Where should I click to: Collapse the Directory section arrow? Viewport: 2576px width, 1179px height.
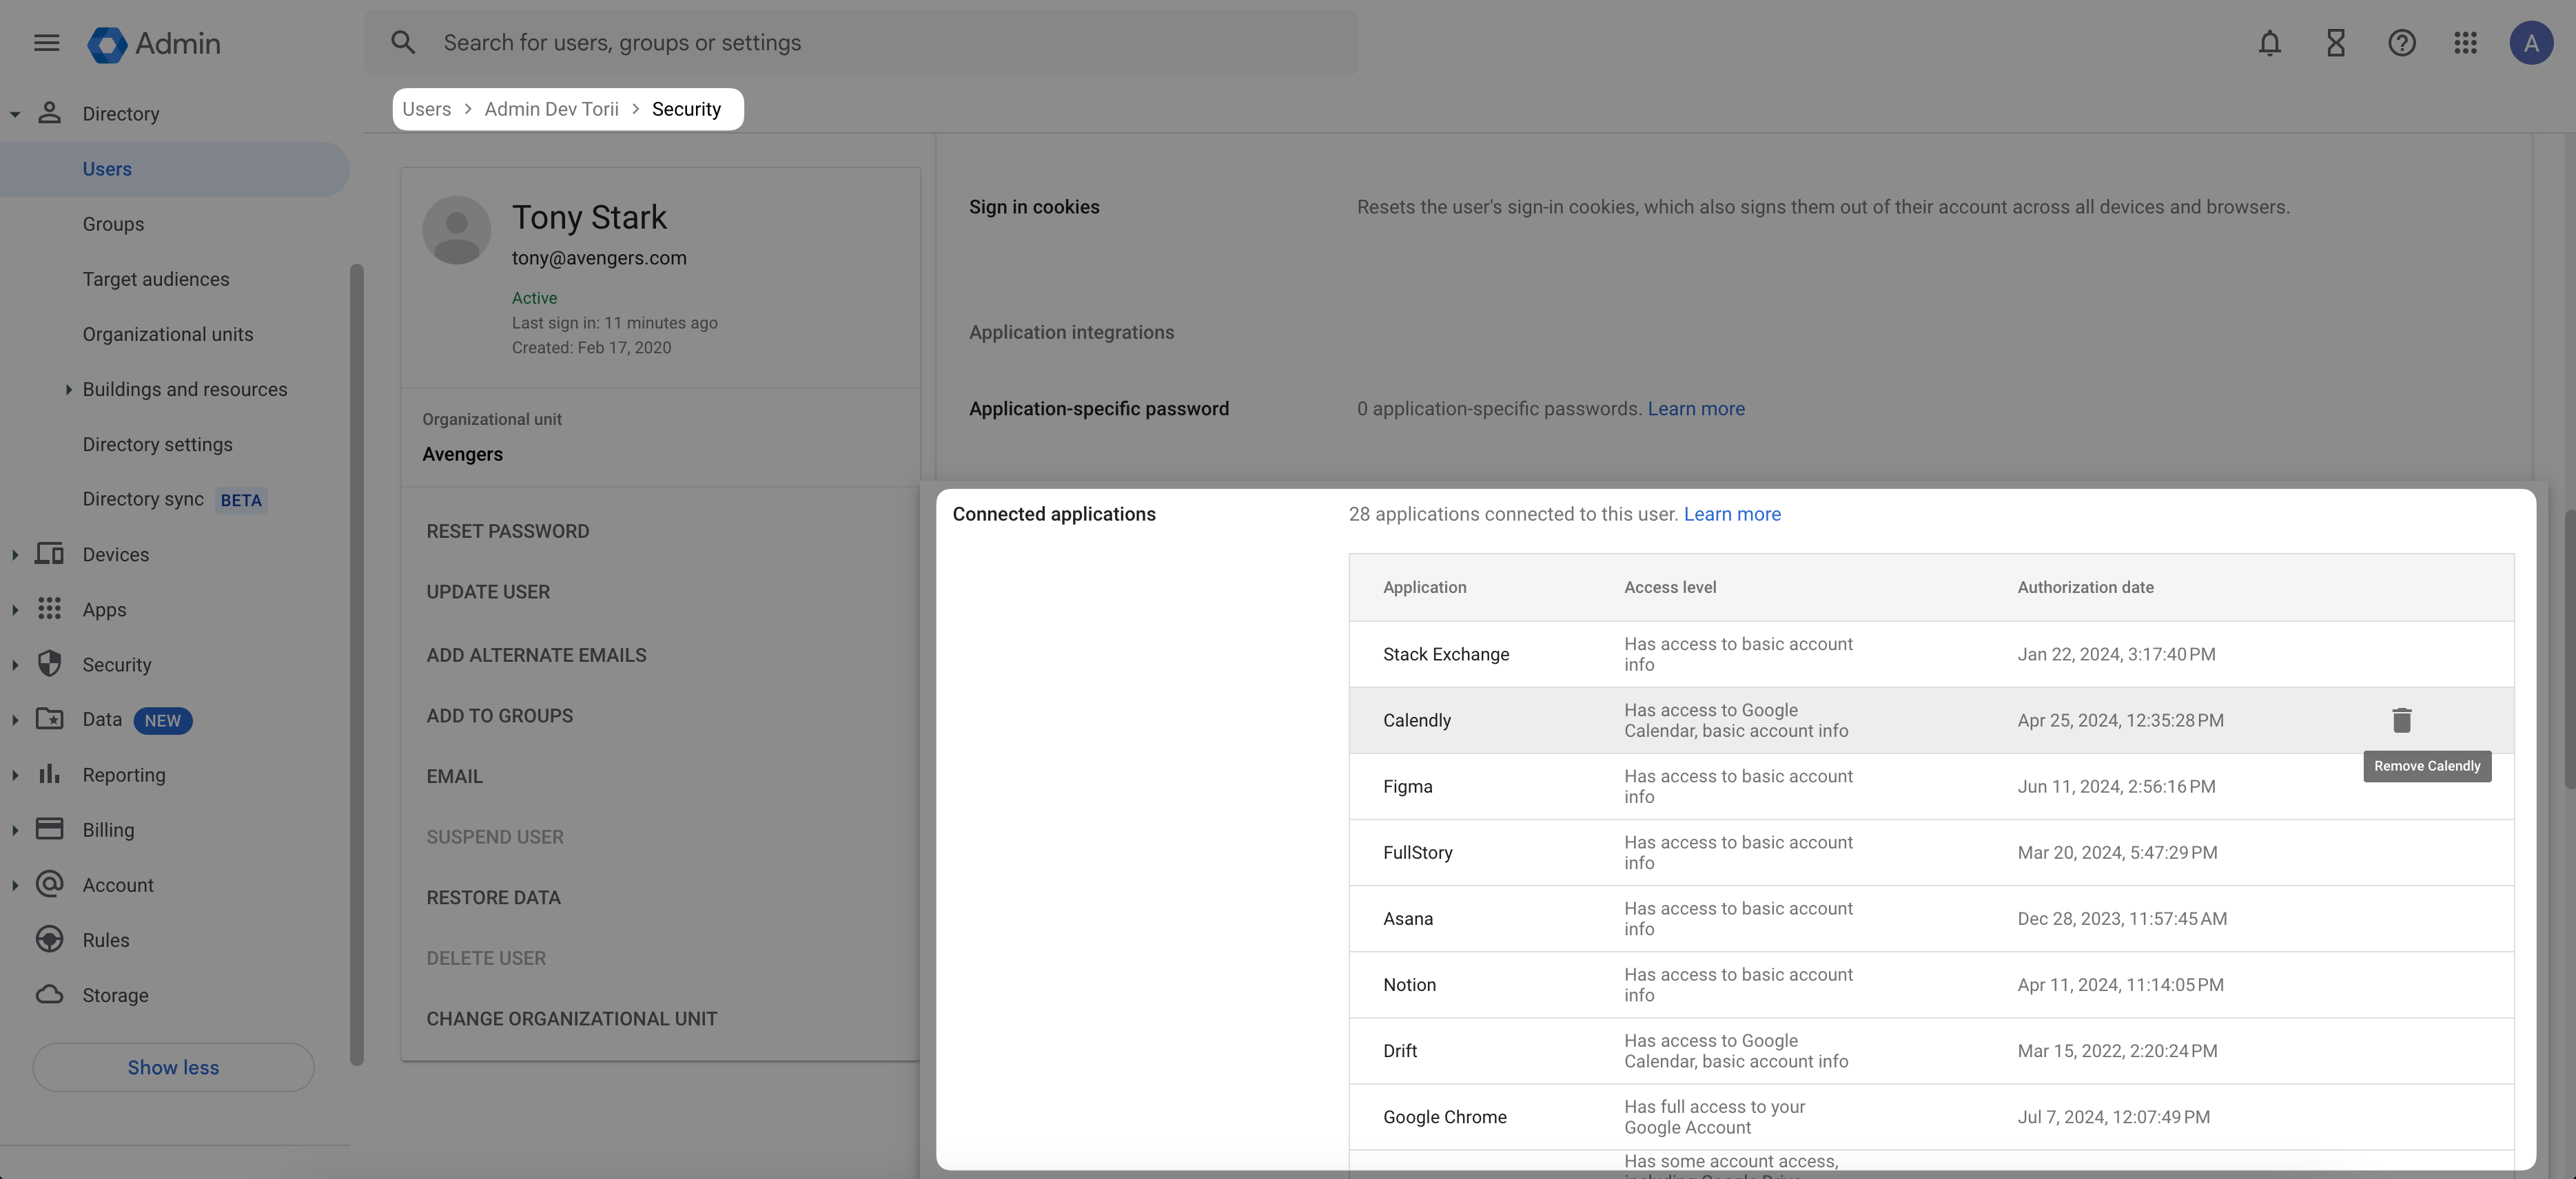point(15,114)
